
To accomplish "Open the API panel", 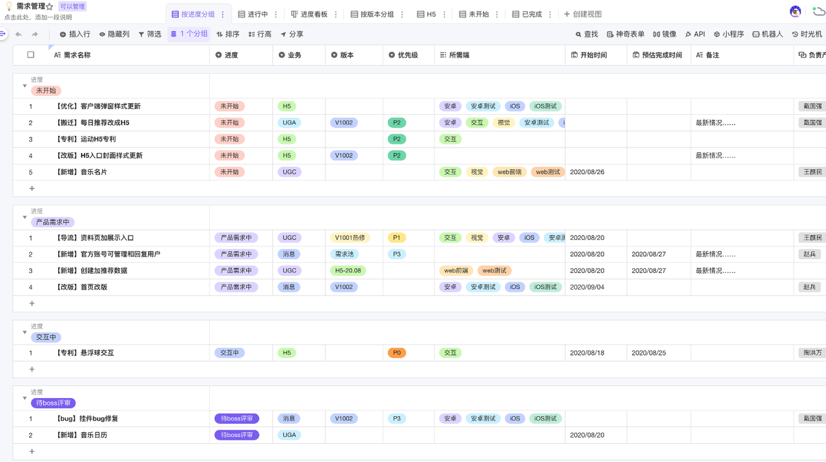I will point(695,34).
